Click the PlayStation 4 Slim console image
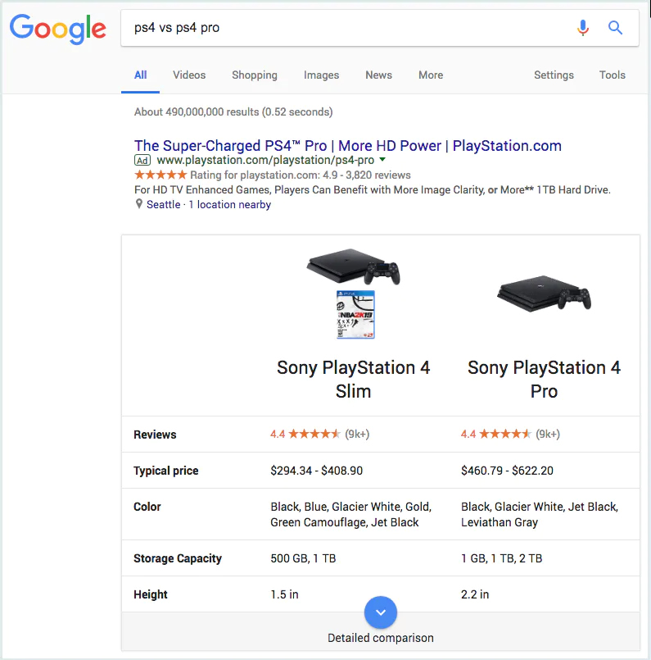 click(x=353, y=266)
